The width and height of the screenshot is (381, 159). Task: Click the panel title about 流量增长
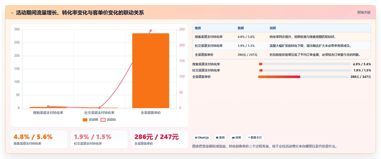pos(80,13)
